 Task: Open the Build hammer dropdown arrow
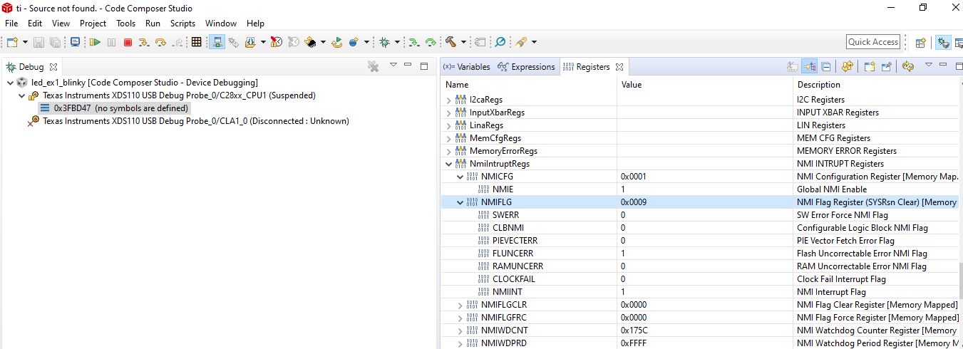(463, 43)
